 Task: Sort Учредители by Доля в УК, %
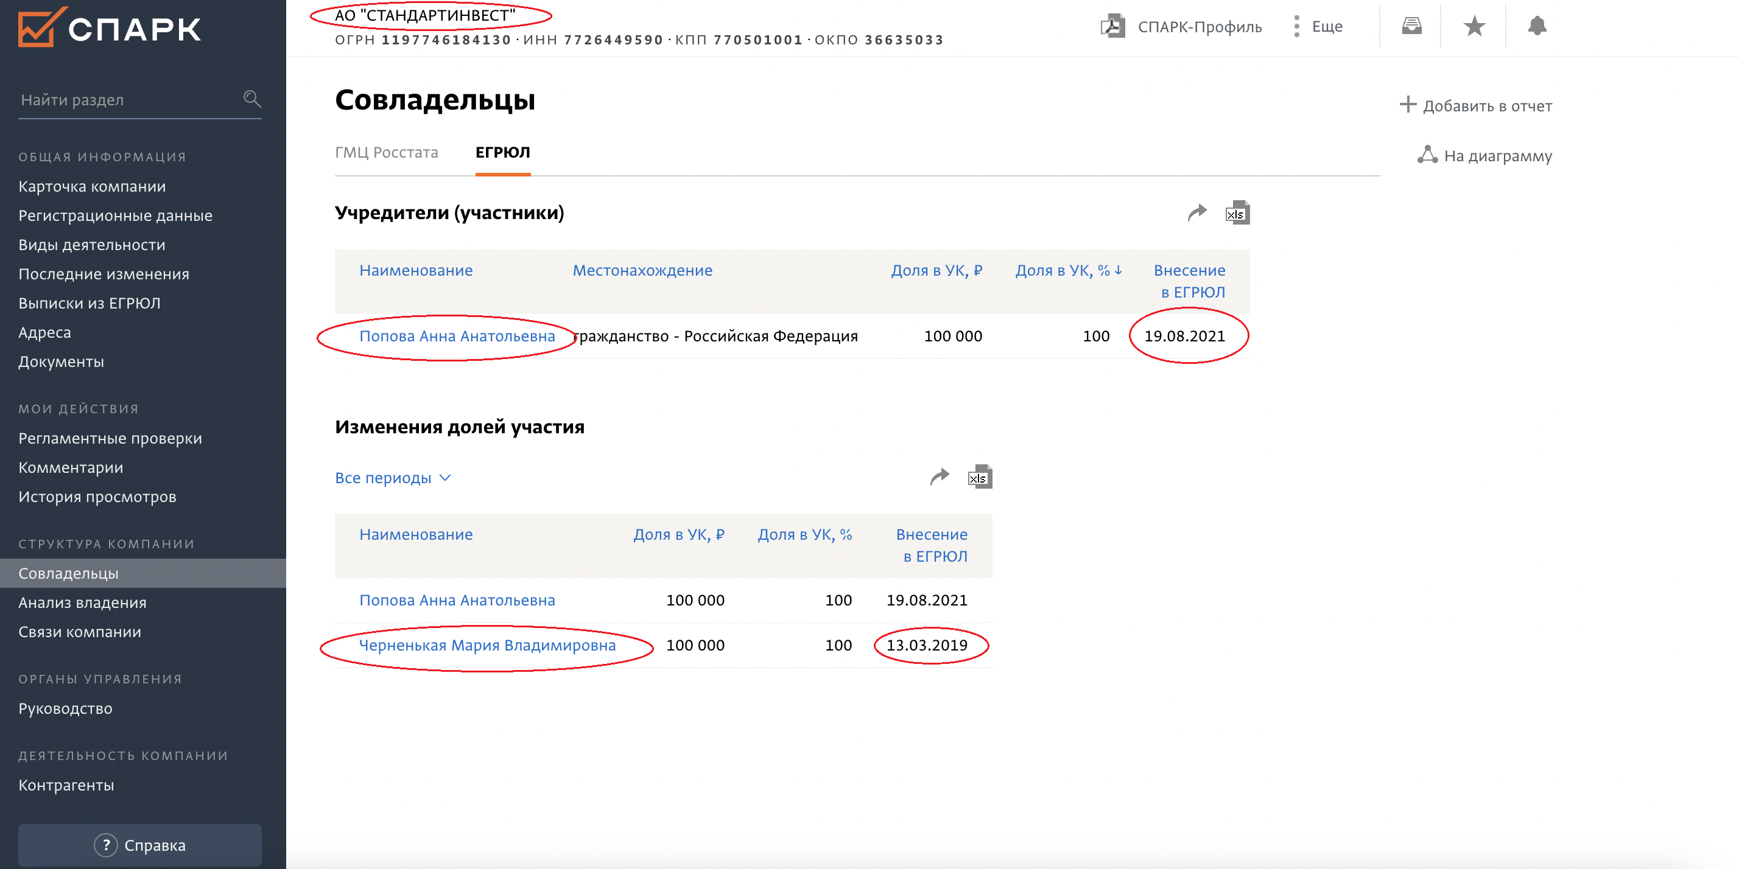click(1069, 271)
